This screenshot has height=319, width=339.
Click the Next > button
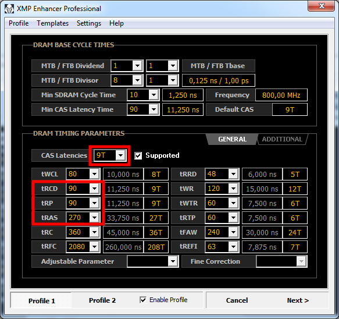[x=298, y=300]
